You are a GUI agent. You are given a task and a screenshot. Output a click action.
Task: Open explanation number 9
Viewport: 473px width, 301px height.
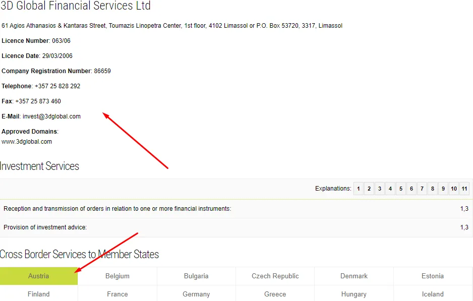click(x=443, y=189)
